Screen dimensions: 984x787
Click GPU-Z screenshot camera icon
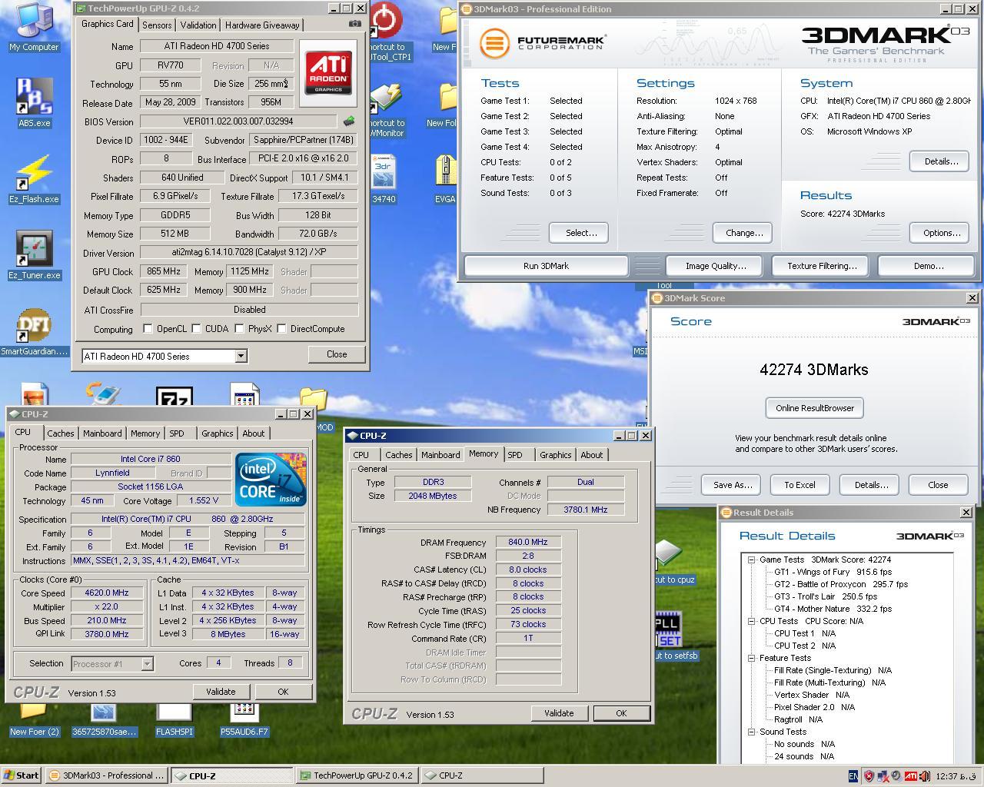[x=354, y=24]
